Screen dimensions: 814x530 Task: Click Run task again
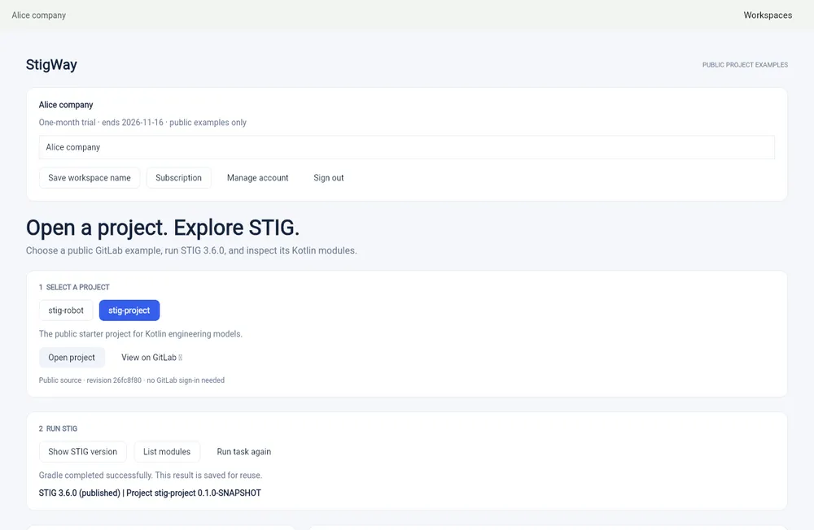(244, 452)
